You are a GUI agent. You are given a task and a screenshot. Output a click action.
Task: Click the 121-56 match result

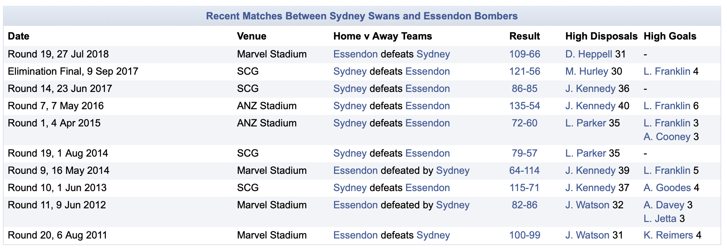pyautogui.click(x=524, y=71)
